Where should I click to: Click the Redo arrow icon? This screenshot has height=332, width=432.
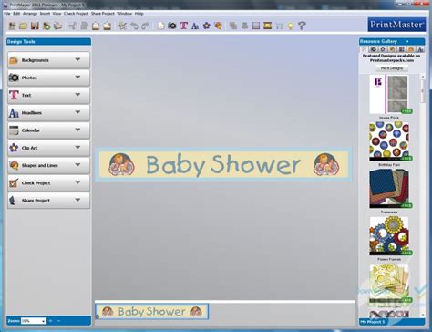(x=145, y=26)
